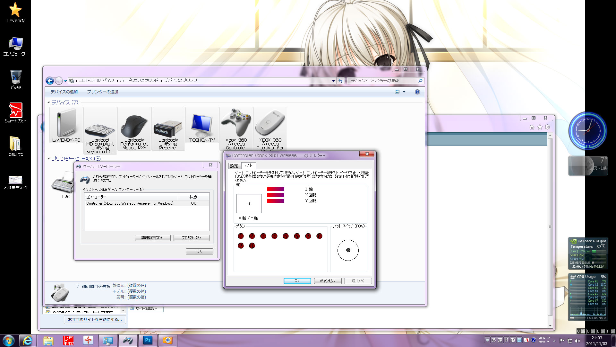Open the recent pages dropdown next to forward
The image size is (616, 347).
coord(65,81)
